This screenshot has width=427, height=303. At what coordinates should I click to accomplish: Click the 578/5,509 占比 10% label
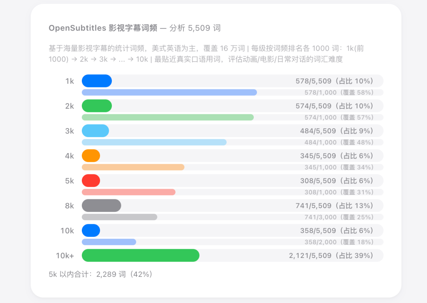tap(334, 81)
